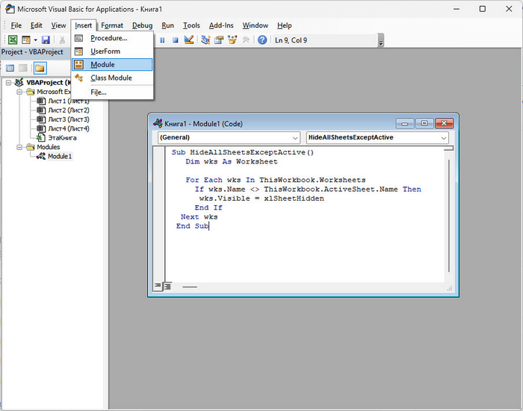Screen dimensions: 523x411
Task: Toggle Folders in the Project panel
Action: [39, 68]
